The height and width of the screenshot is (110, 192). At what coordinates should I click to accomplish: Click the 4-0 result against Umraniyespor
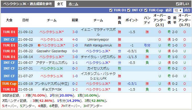75,40
